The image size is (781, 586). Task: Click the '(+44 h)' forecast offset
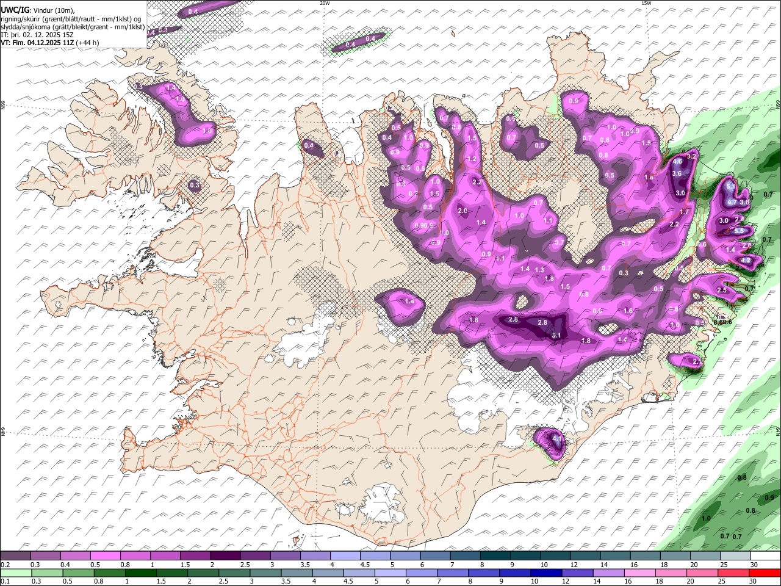pyautogui.click(x=87, y=43)
